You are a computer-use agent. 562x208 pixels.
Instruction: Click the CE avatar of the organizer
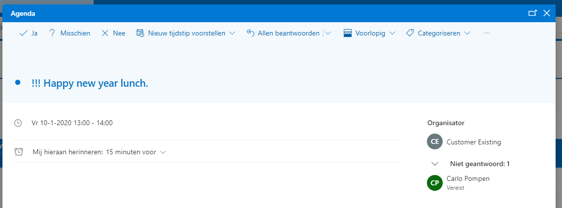click(x=435, y=141)
